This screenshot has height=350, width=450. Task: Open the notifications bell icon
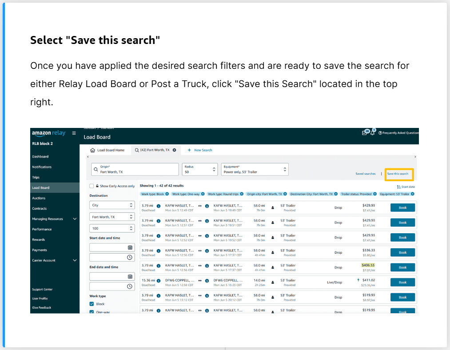pos(373,132)
